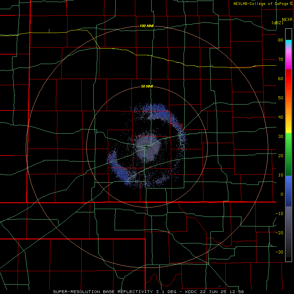This screenshot has height=294, width=294.
Task: Click the -30 dBZ scale value
Action: point(279,252)
